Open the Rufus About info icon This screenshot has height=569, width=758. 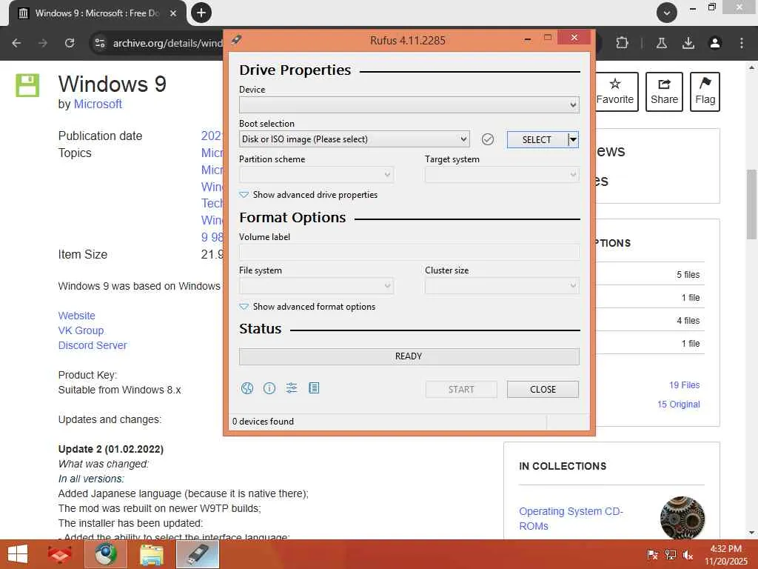tap(269, 388)
